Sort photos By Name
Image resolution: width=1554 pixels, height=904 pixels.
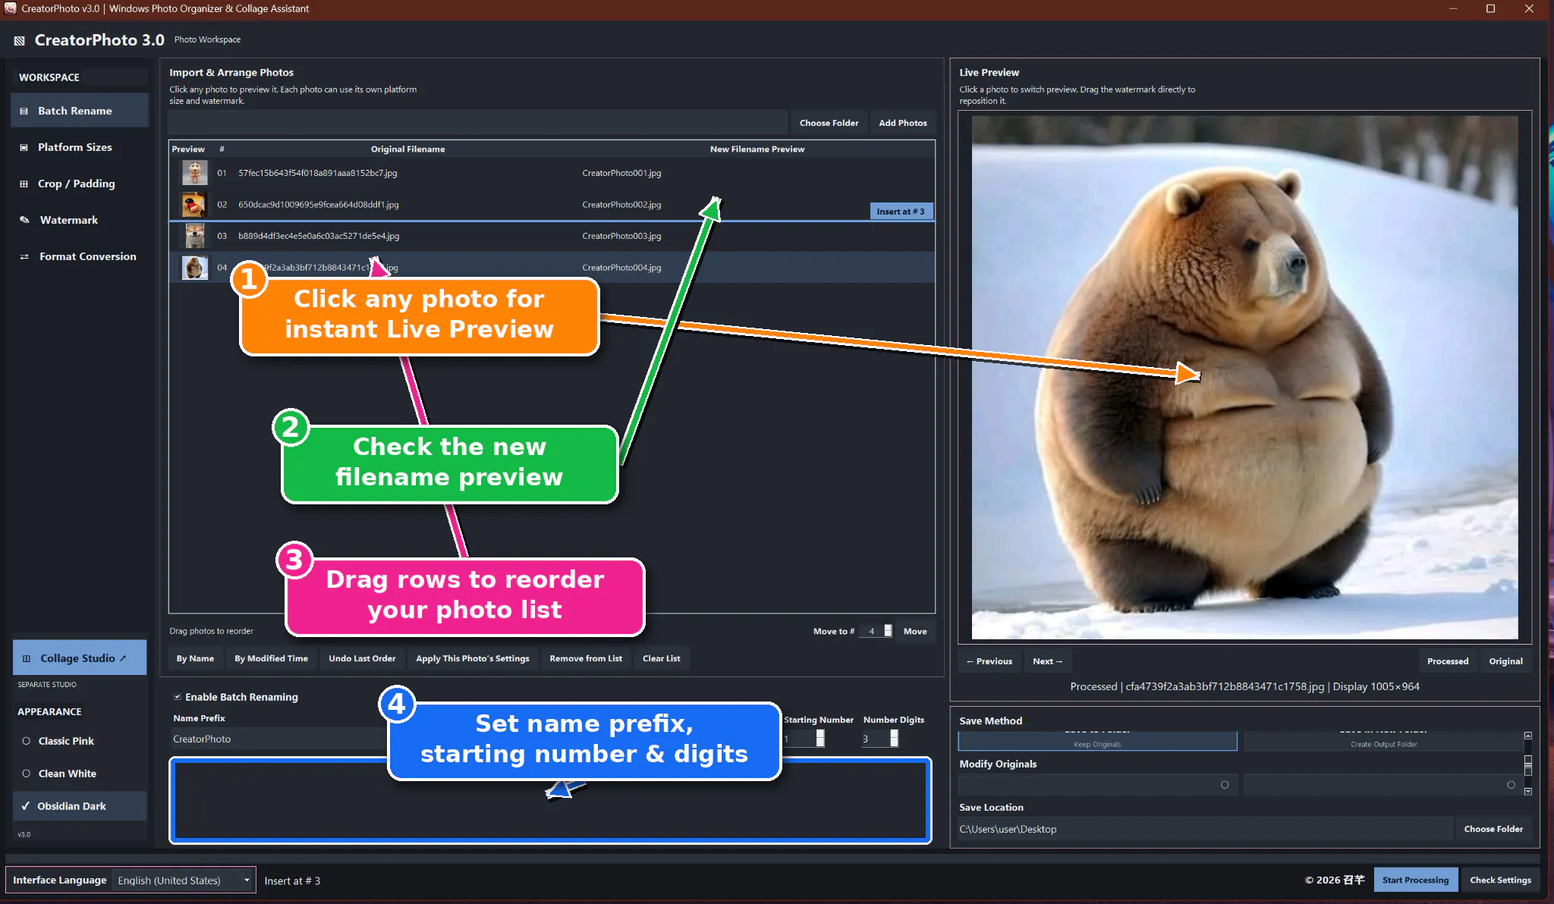coord(195,658)
